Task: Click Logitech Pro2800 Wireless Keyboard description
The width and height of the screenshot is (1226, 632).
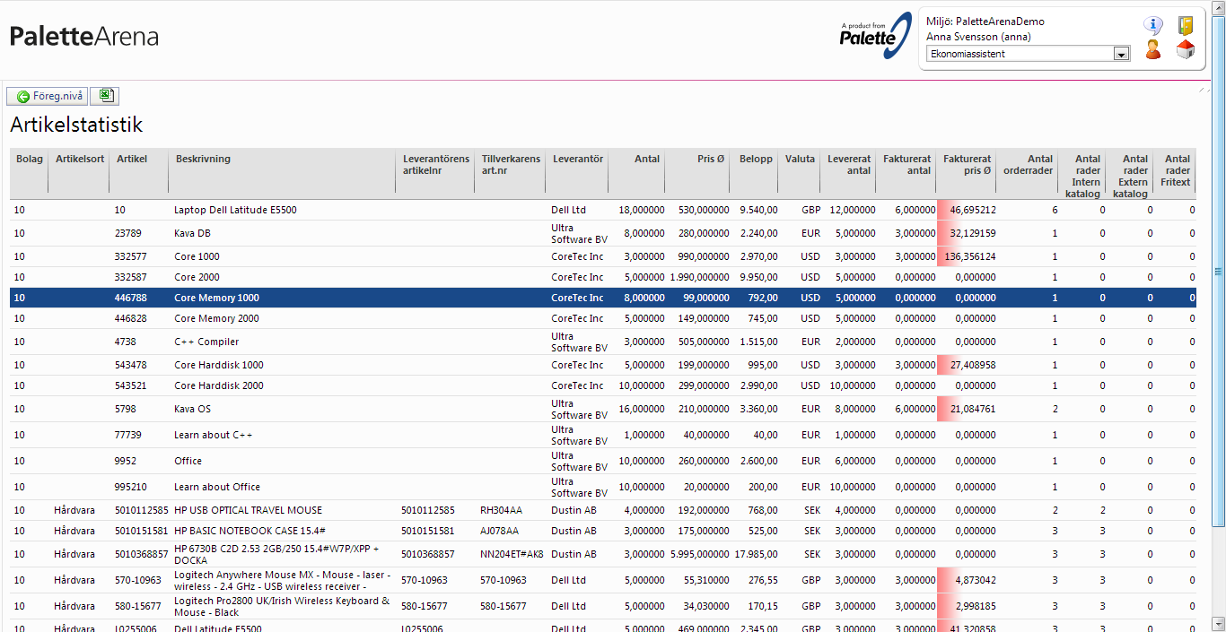Action: pyautogui.click(x=282, y=606)
